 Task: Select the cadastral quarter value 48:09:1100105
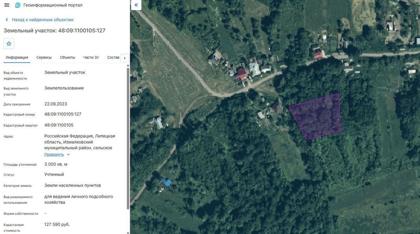click(x=59, y=125)
